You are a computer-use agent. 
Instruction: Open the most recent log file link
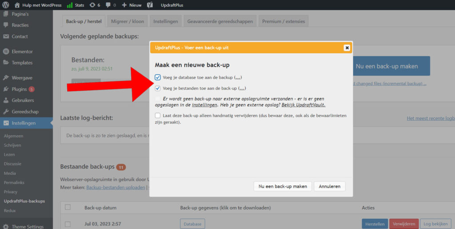click(431, 118)
